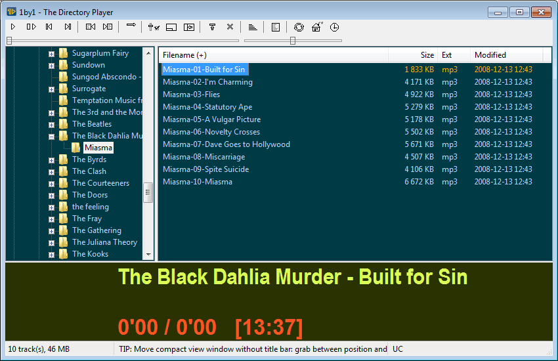Toggle the compact view window icon

click(x=171, y=27)
